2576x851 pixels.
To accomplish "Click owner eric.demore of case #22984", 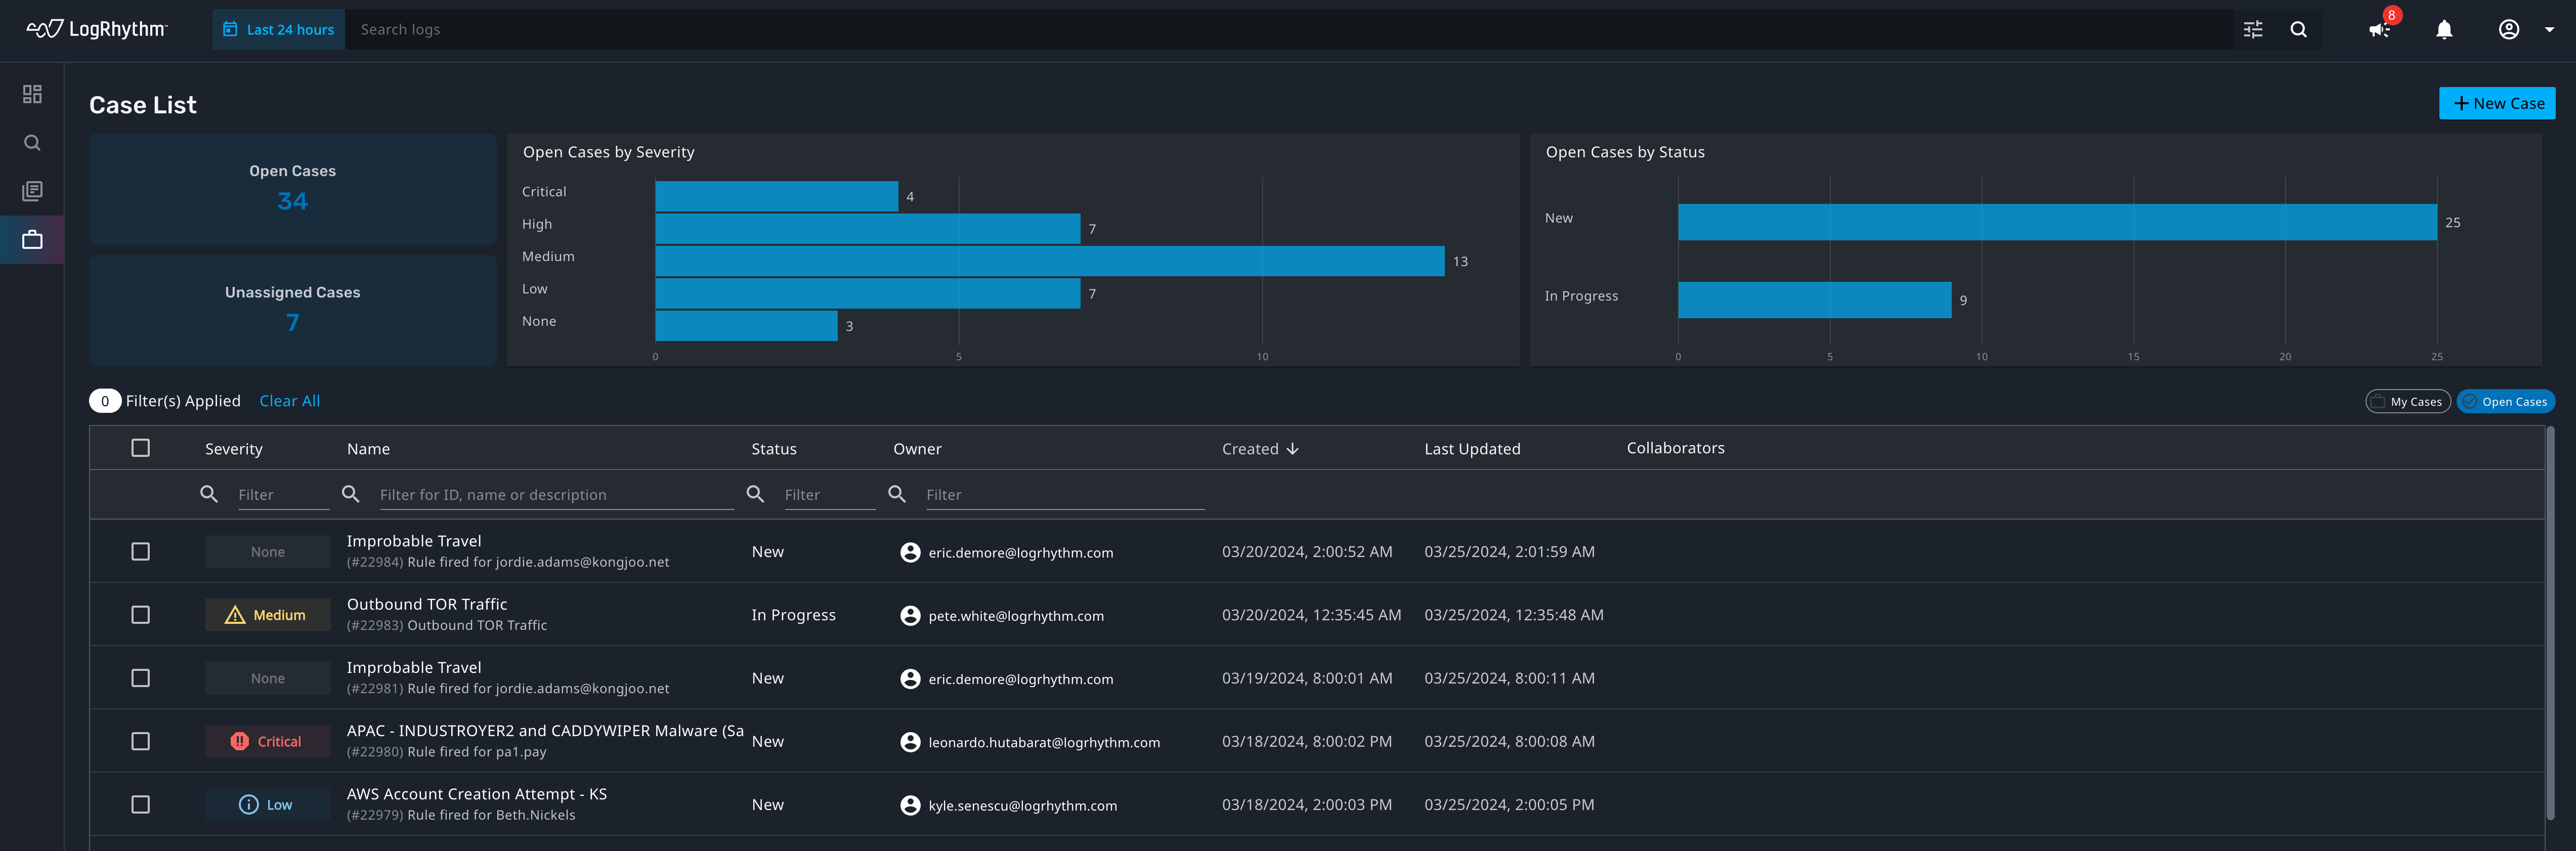I will (x=1020, y=553).
